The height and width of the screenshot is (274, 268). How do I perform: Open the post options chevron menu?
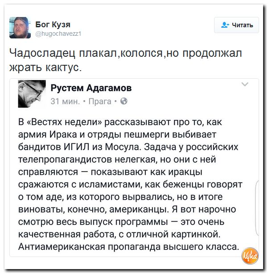(245, 84)
